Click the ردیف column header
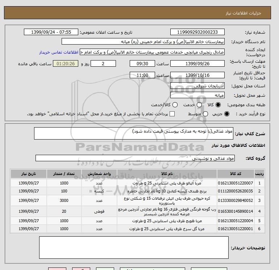The width and height of the screenshot is (279, 270). pos(259,174)
